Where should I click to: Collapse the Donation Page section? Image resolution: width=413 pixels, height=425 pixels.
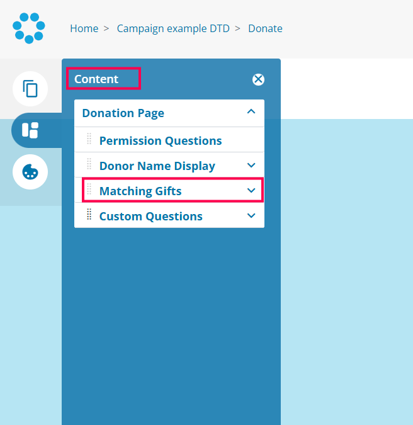tap(251, 112)
